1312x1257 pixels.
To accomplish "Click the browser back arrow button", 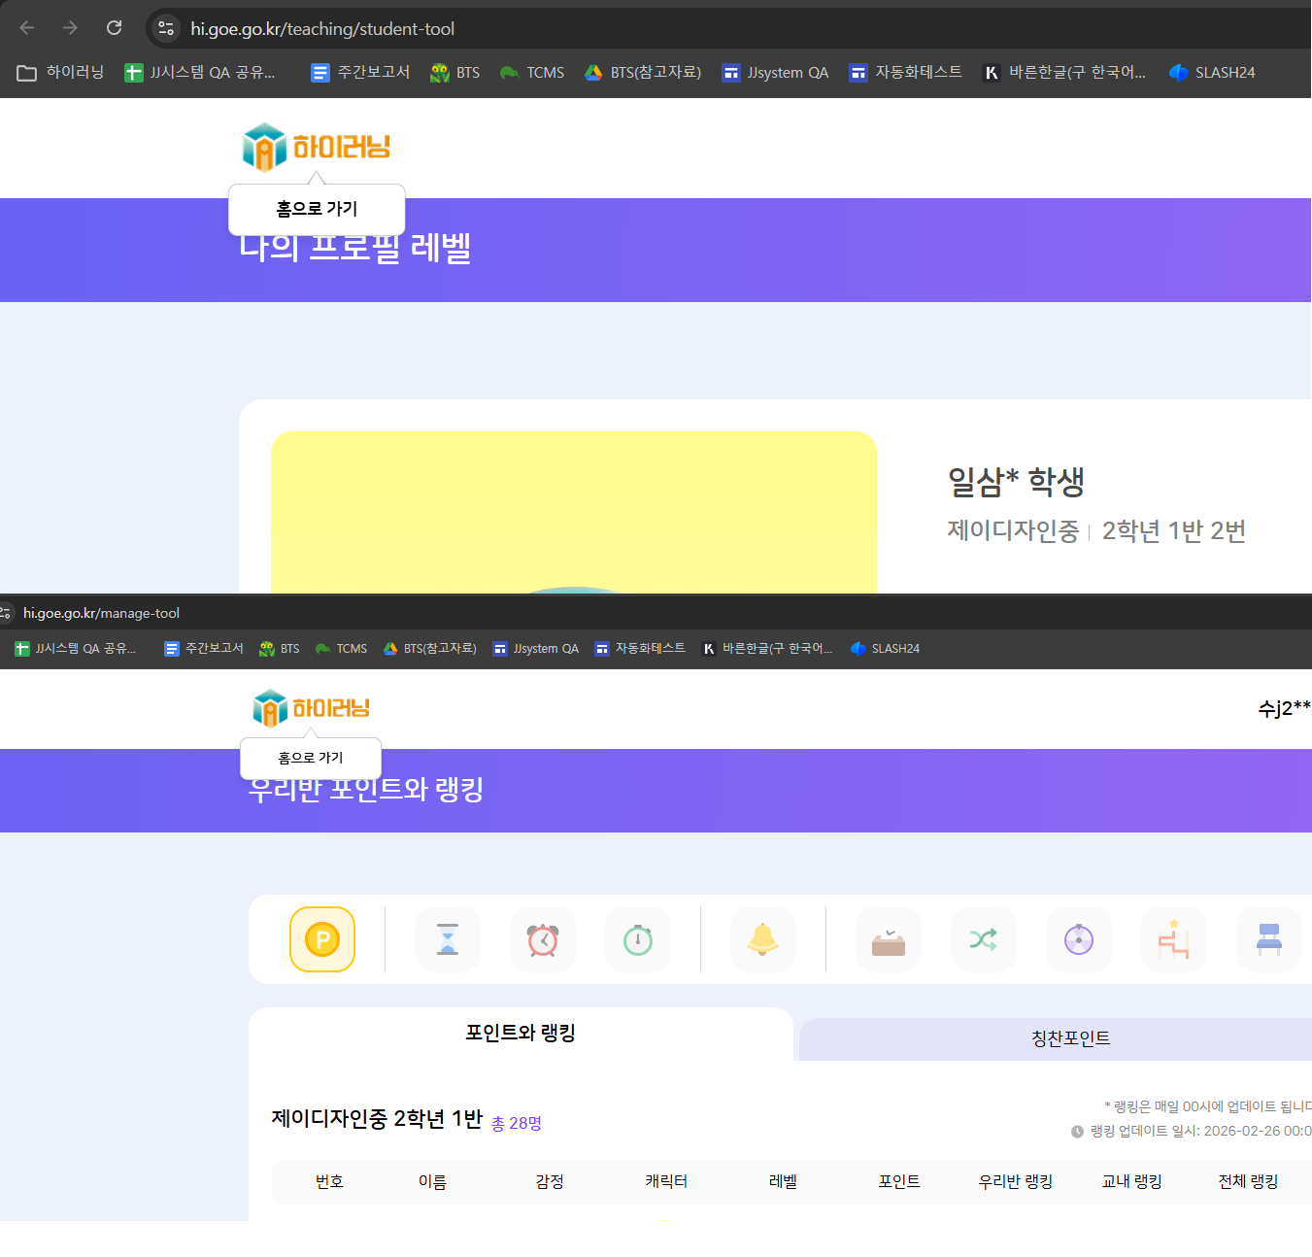I will coord(27,28).
